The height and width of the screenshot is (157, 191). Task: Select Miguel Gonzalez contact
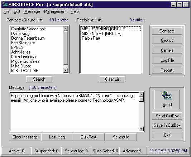click(37, 61)
